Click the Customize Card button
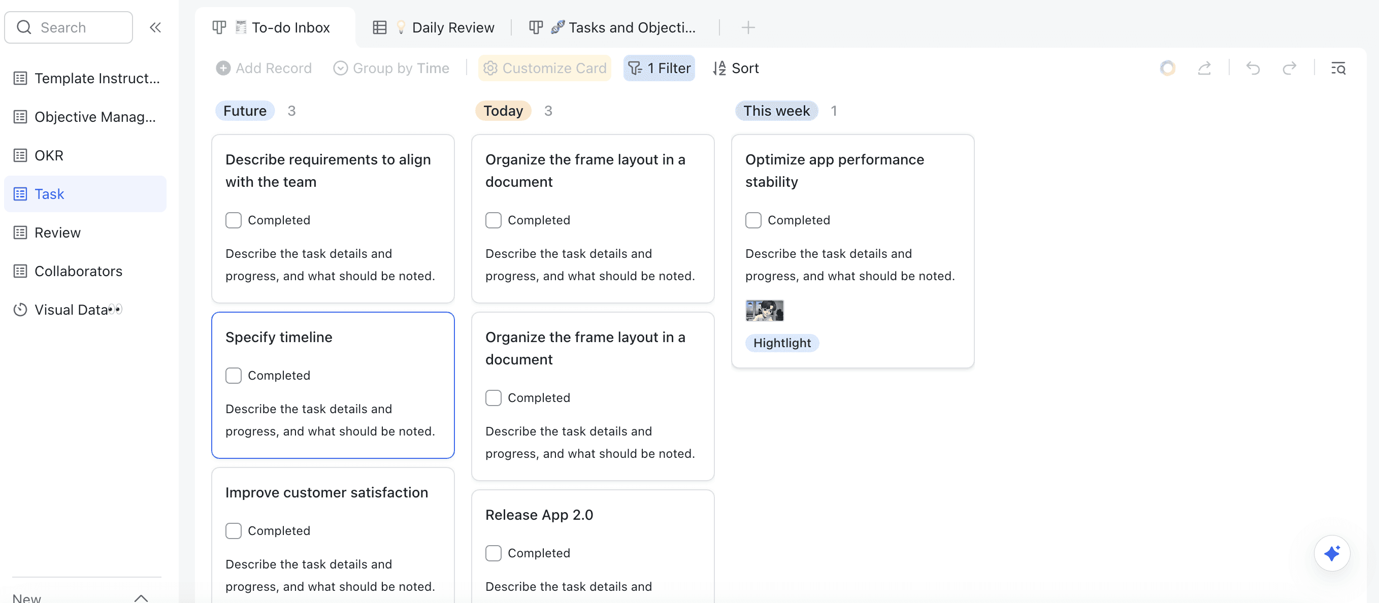1379x603 pixels. point(544,68)
